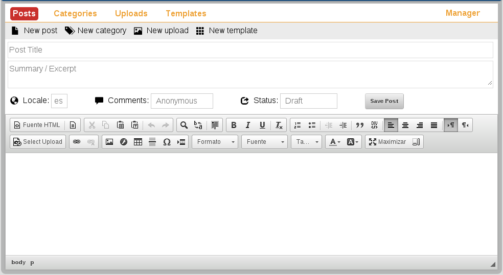This screenshot has width=503, height=275.
Task: Click the insert page break icon
Action: coord(181,142)
